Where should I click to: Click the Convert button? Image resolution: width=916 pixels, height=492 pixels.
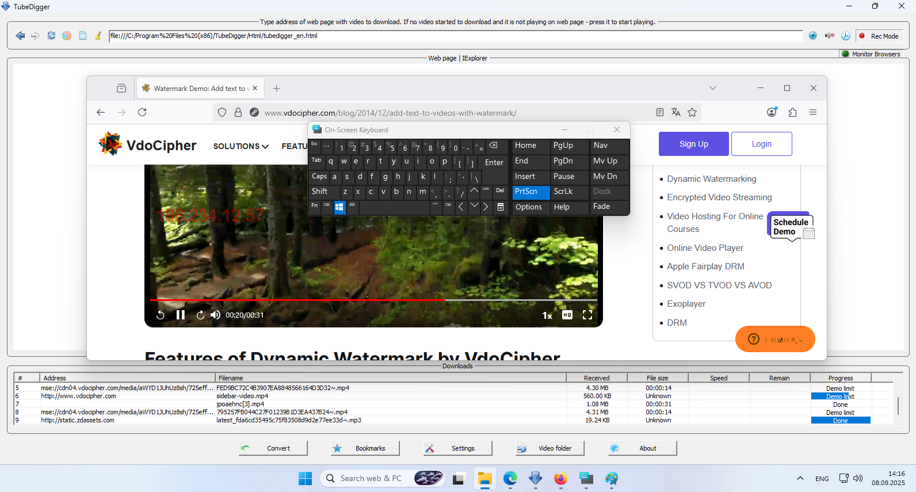pyautogui.click(x=273, y=448)
